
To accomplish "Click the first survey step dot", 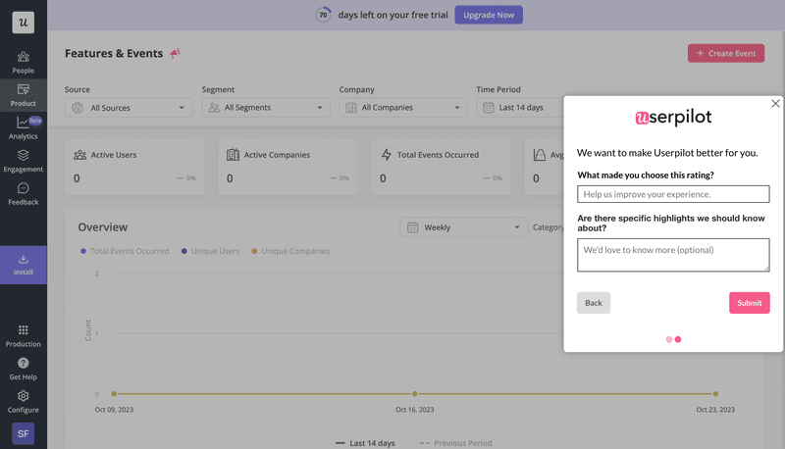I will coord(669,339).
